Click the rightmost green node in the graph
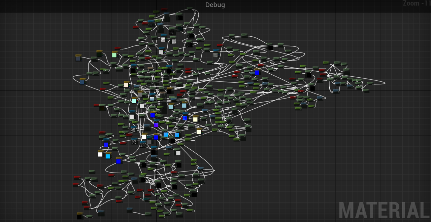431x222 pixels. pos(370,83)
